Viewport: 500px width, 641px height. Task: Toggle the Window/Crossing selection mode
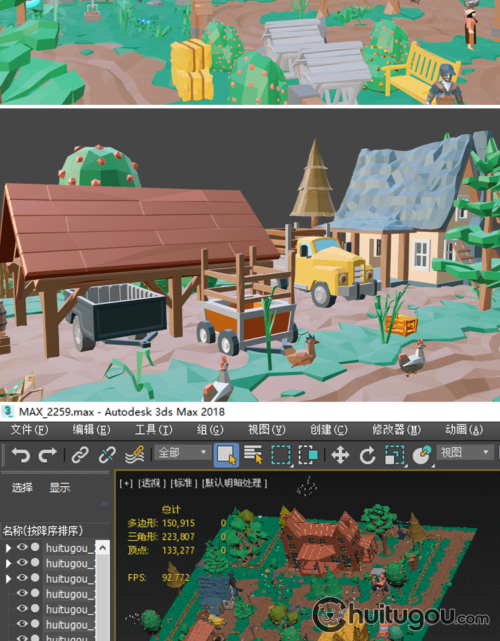308,455
